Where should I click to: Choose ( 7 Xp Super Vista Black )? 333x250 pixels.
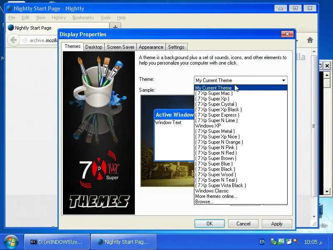241,185
